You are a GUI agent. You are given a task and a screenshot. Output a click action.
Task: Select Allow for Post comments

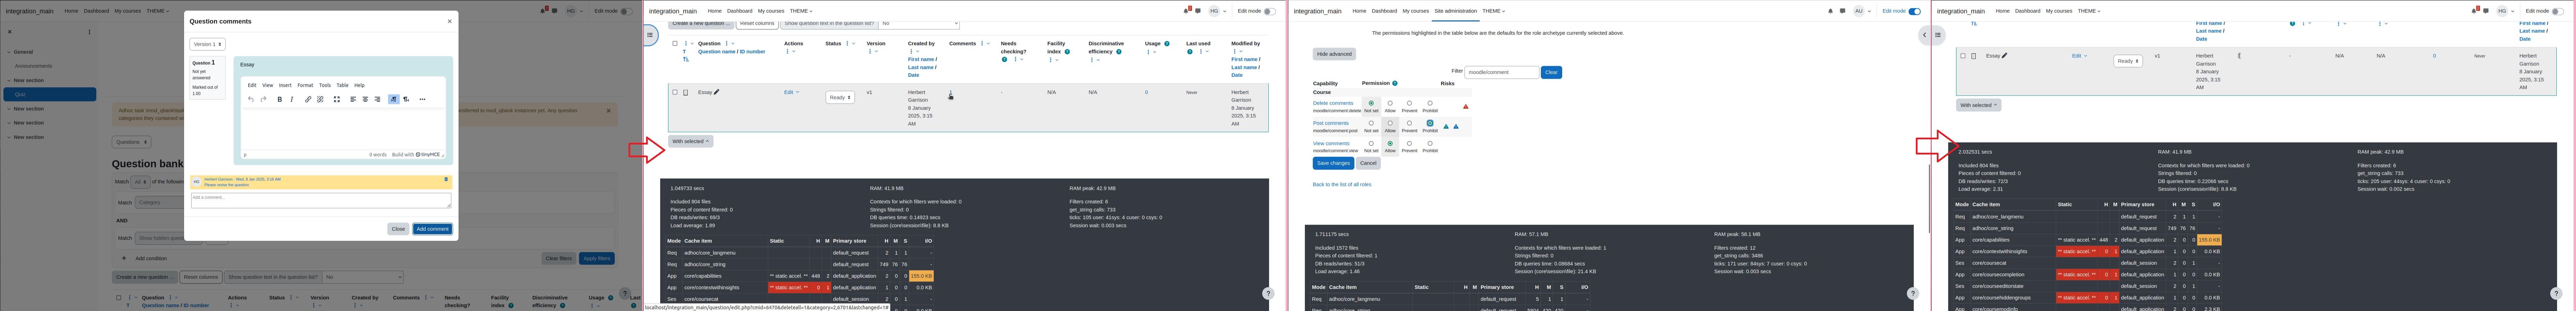pos(1390,123)
